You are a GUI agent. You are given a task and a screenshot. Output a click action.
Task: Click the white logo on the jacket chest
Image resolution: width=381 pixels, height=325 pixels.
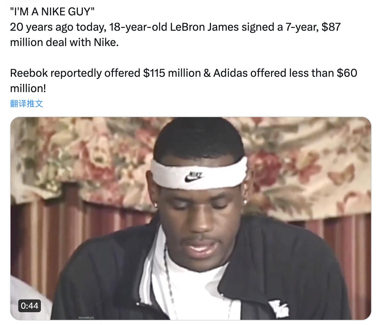279,309
